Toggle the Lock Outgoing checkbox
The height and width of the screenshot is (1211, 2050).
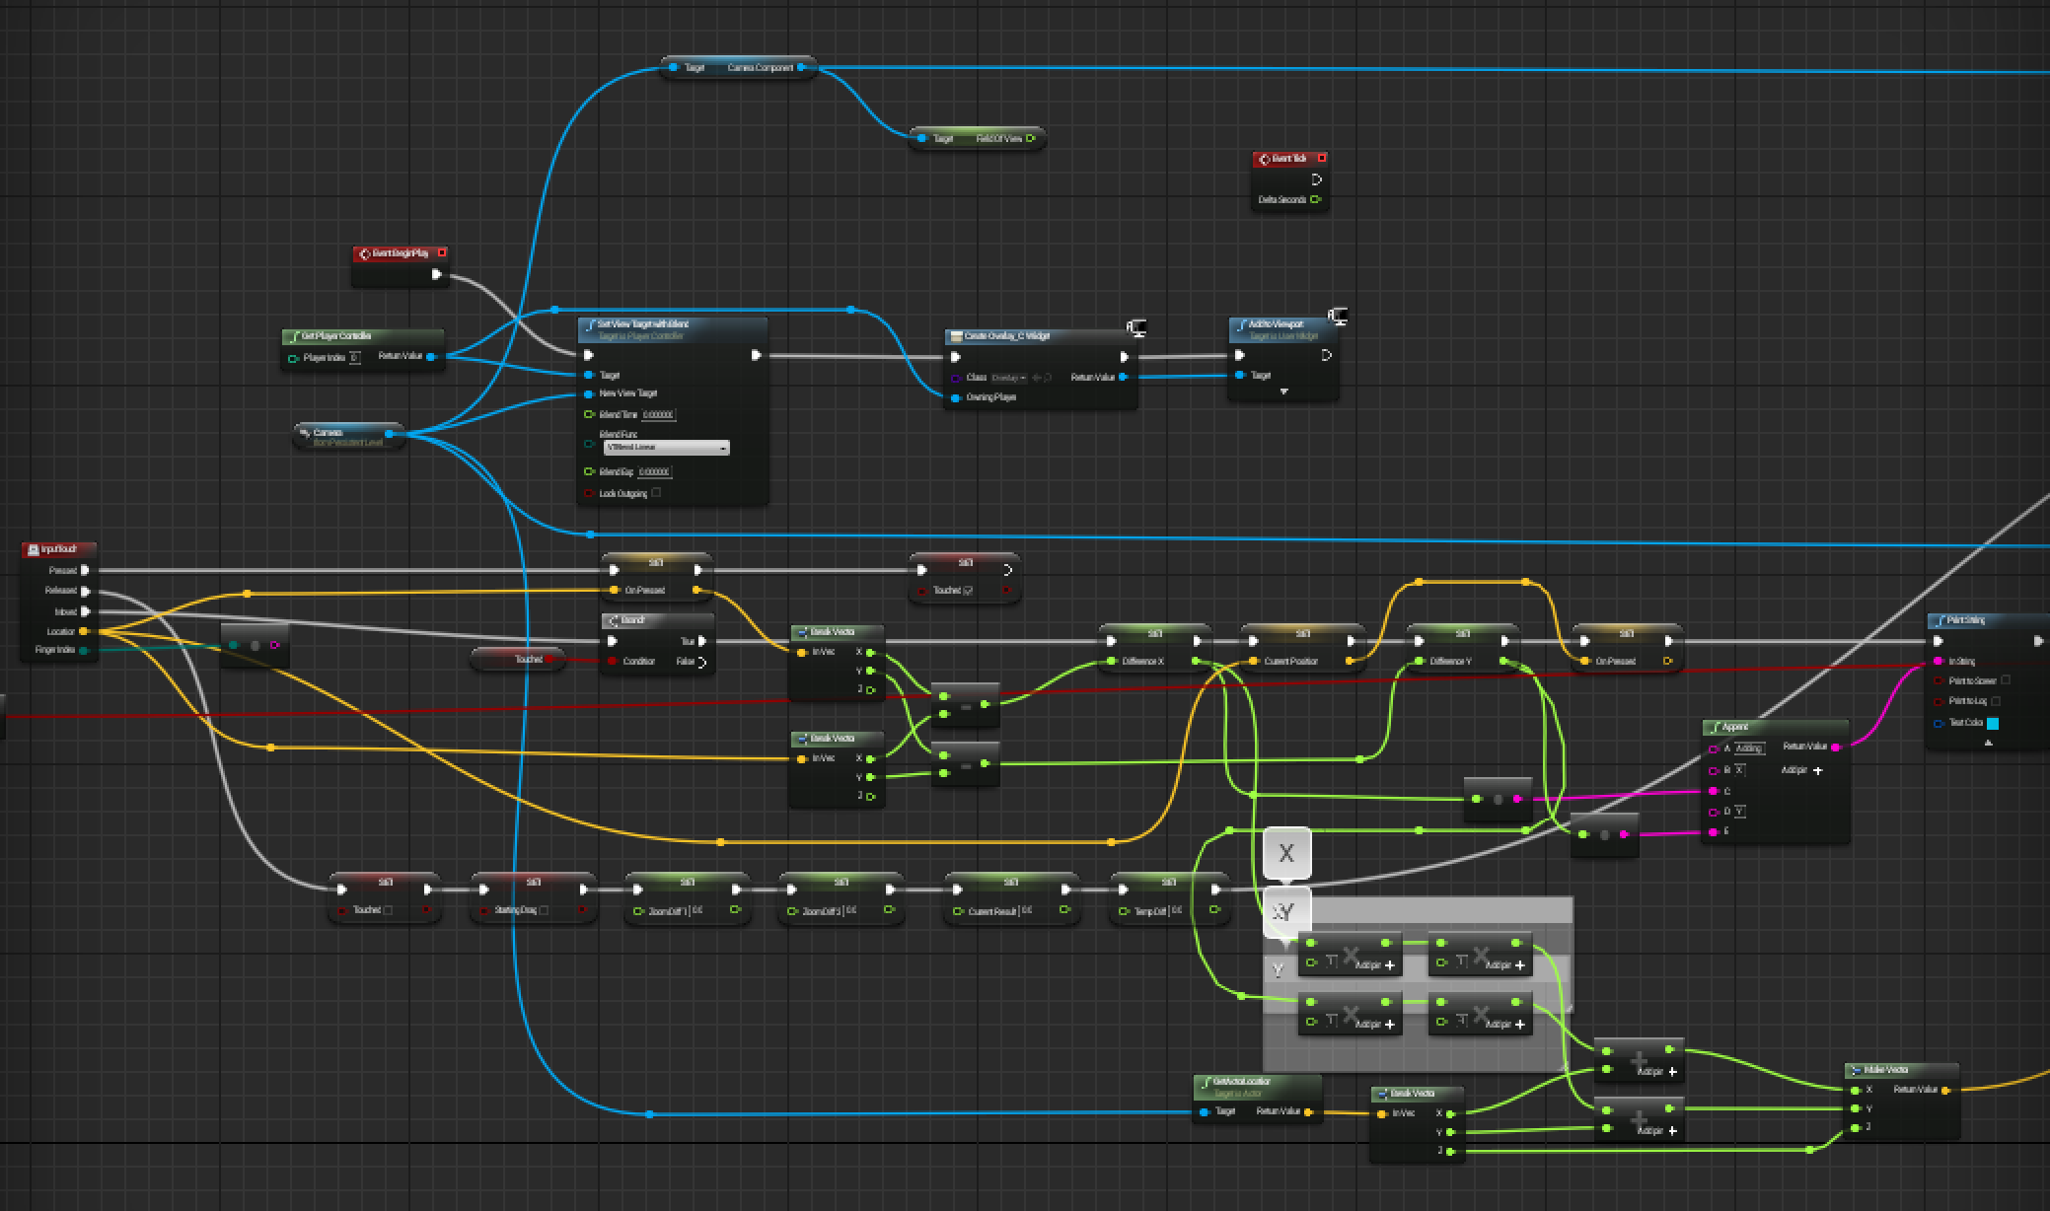tap(656, 492)
